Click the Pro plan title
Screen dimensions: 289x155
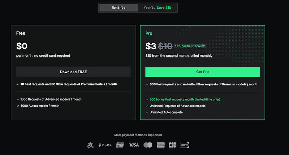pyautogui.click(x=149, y=33)
